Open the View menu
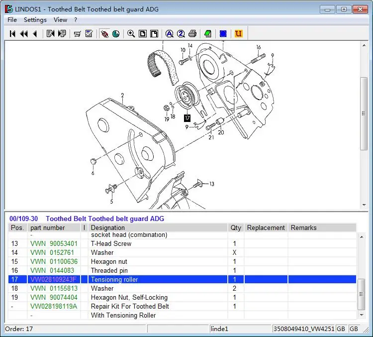The image size is (373, 337). (60, 20)
